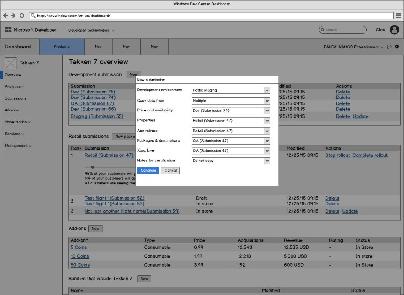
Task: Open Dev (Submission 75) link
Action: click(93, 92)
